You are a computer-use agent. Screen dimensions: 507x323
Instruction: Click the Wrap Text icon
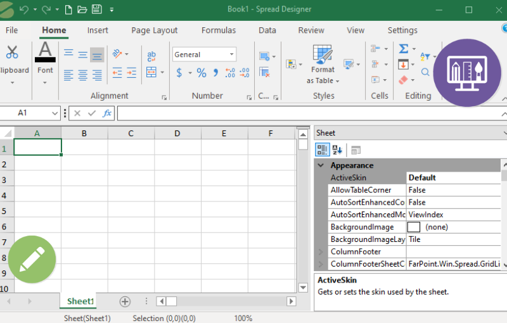coord(151,57)
